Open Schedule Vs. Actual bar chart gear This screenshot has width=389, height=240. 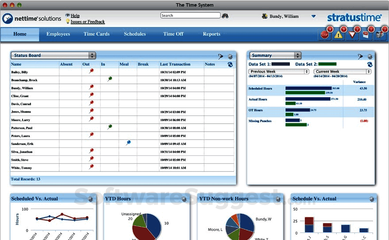pyautogui.click(x=372, y=199)
